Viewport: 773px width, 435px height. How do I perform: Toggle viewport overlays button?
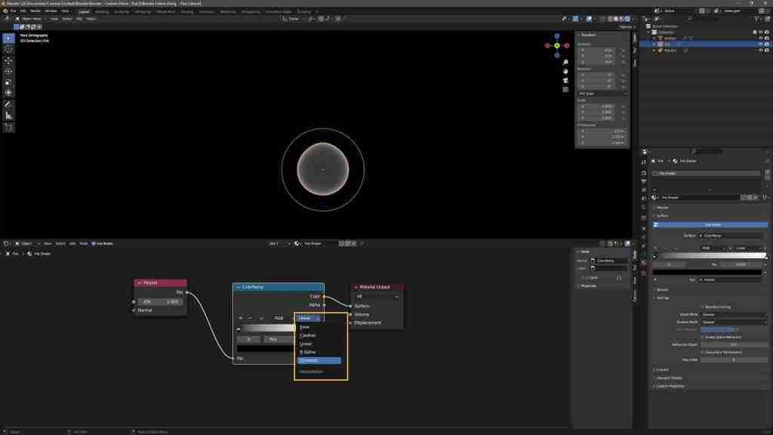pos(589,19)
